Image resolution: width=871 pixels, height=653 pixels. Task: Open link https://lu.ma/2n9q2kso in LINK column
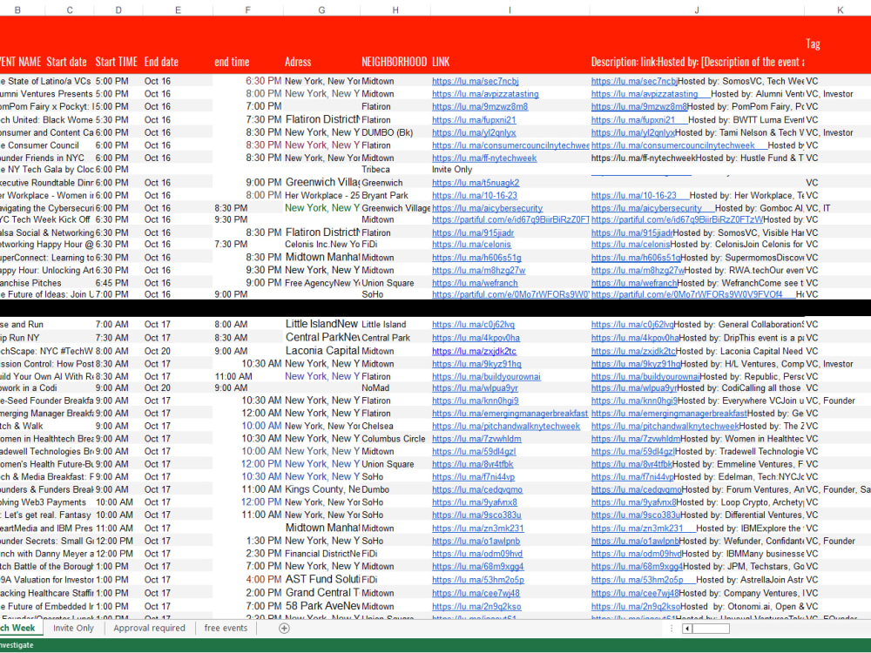[x=476, y=607]
